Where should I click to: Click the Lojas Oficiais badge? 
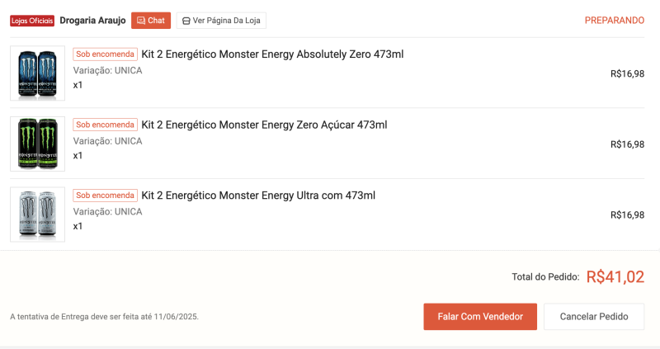[32, 21]
